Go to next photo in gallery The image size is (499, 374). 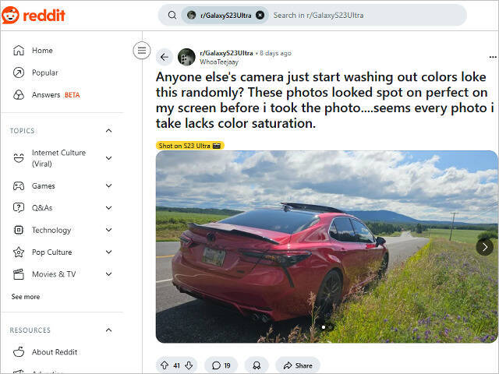pos(484,247)
